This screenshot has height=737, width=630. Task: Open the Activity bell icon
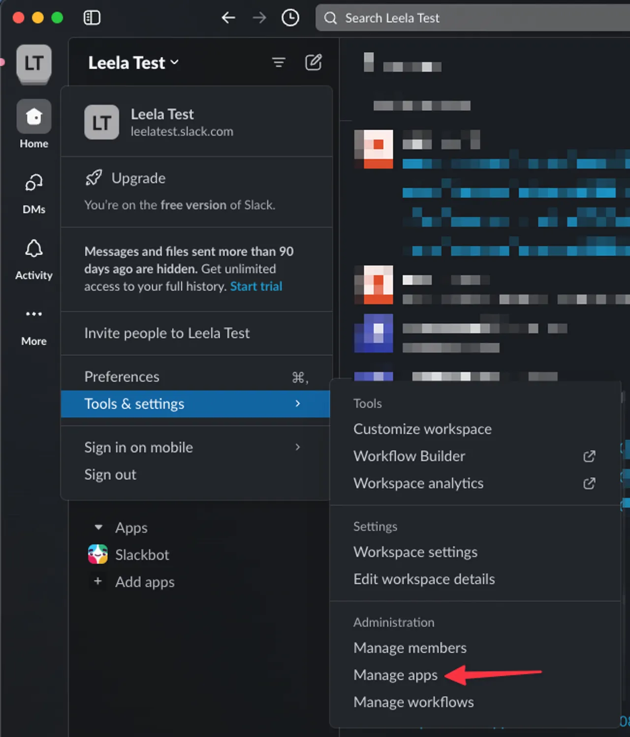34,260
